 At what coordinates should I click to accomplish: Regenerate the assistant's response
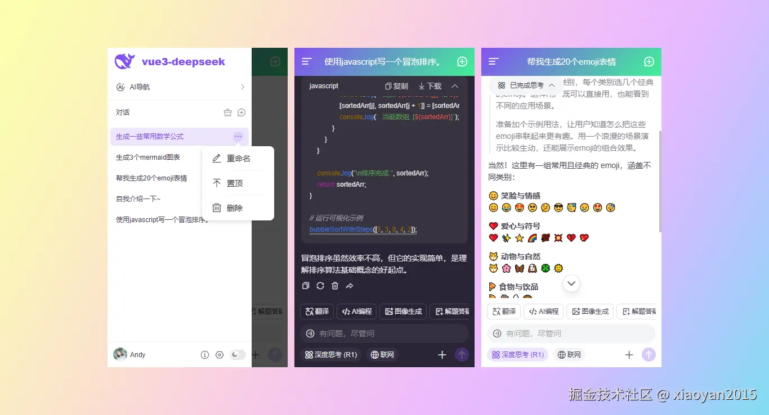pyautogui.click(x=320, y=286)
